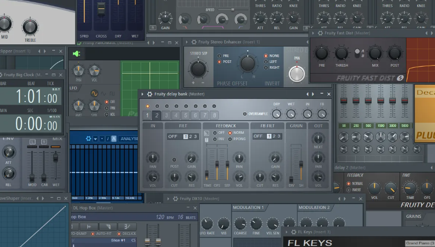Expand Fruity delay bank menu arrow
Viewport: 435px width, 247px height.
[x=143, y=94]
